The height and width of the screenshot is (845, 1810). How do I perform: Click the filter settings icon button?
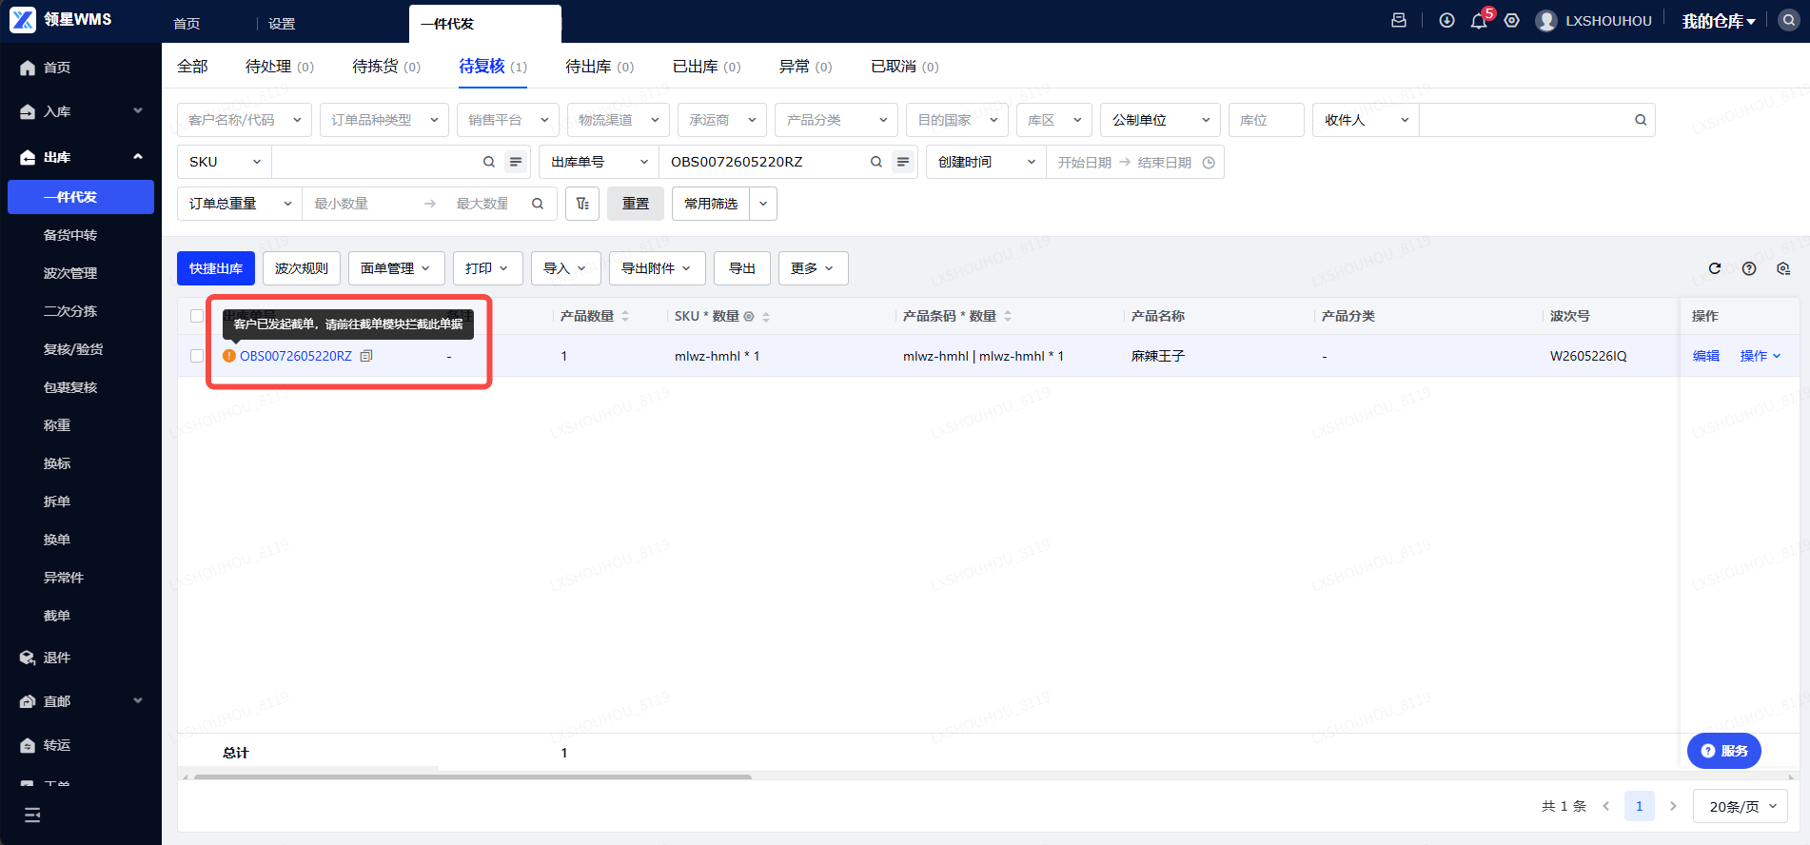582,204
